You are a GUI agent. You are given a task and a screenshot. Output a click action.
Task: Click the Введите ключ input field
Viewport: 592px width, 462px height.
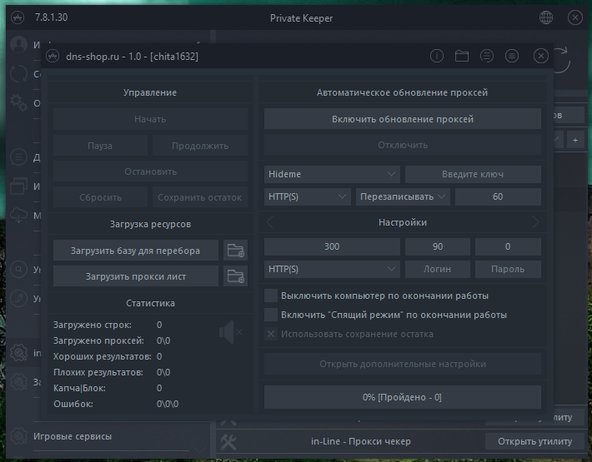(473, 174)
